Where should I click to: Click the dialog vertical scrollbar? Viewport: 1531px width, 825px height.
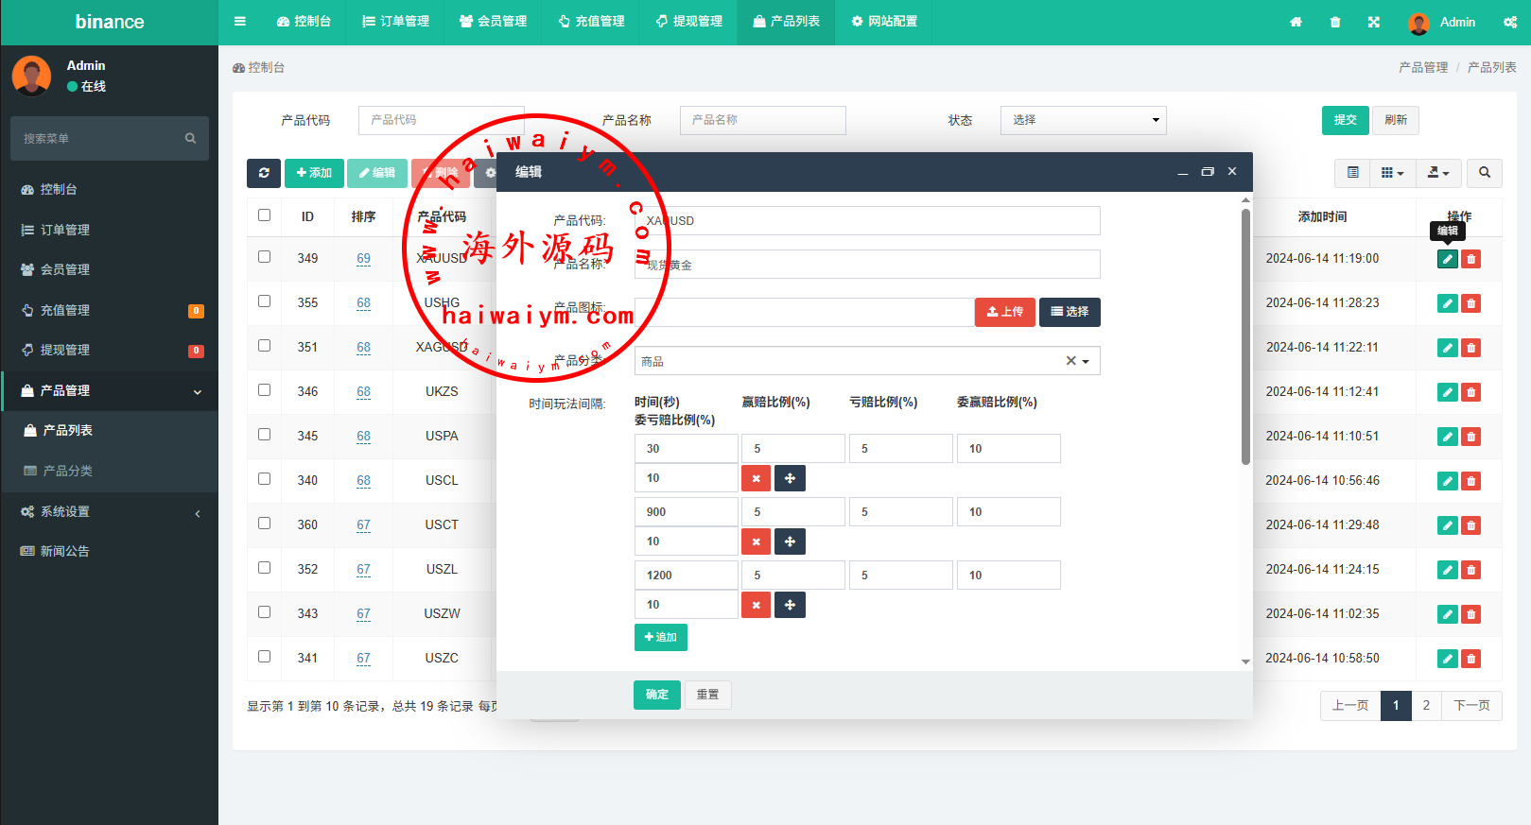click(x=1245, y=337)
